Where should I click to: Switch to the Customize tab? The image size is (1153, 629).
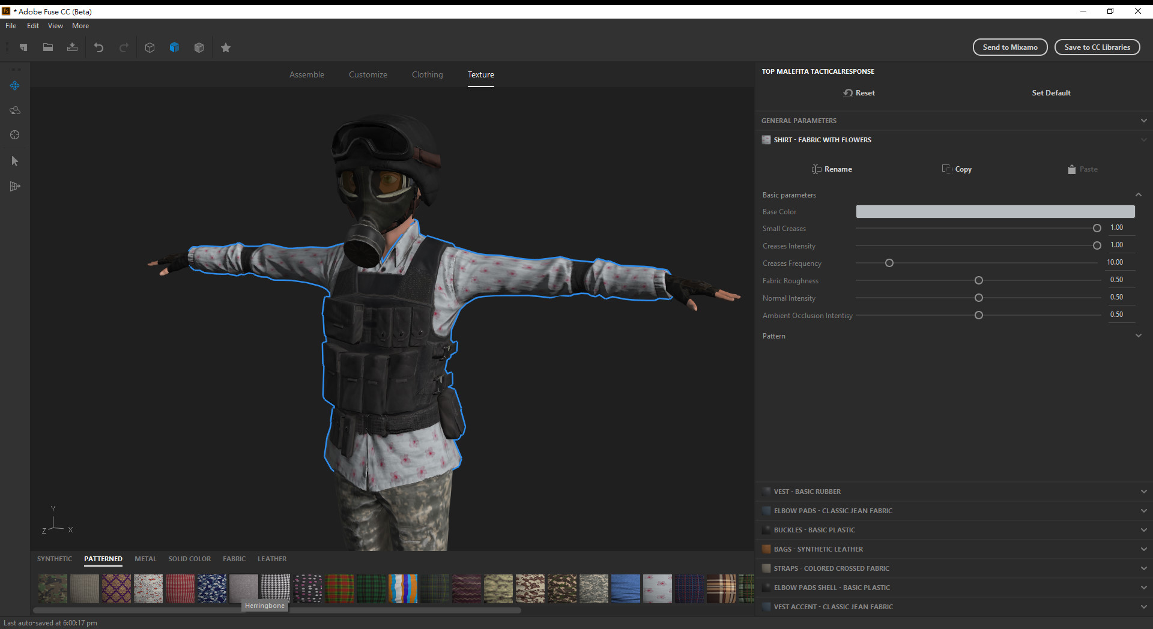click(368, 75)
